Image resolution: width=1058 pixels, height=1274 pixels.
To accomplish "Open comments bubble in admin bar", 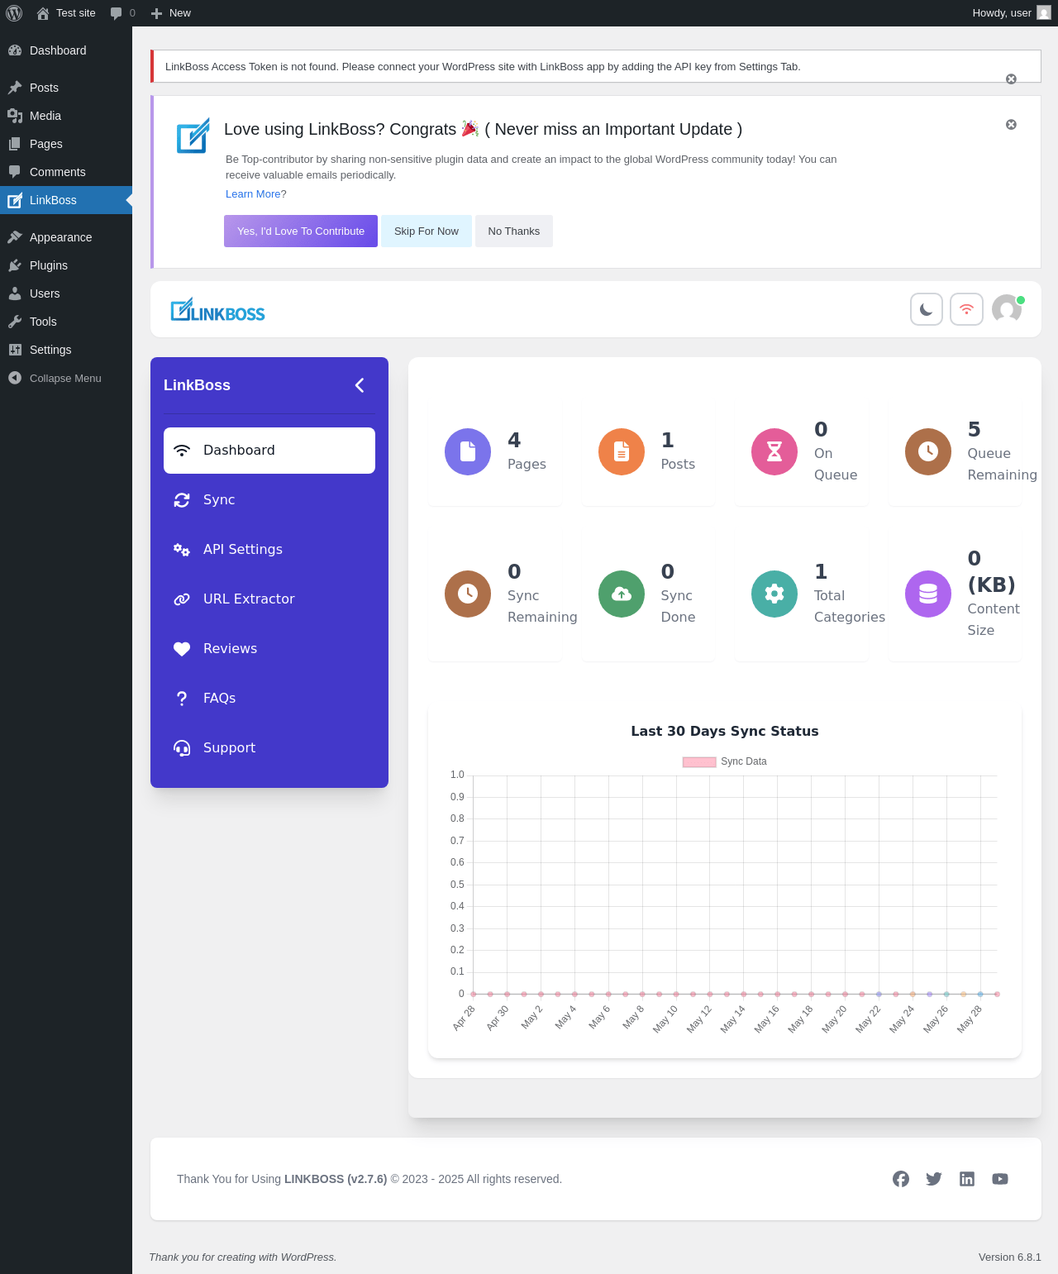I will pos(122,13).
